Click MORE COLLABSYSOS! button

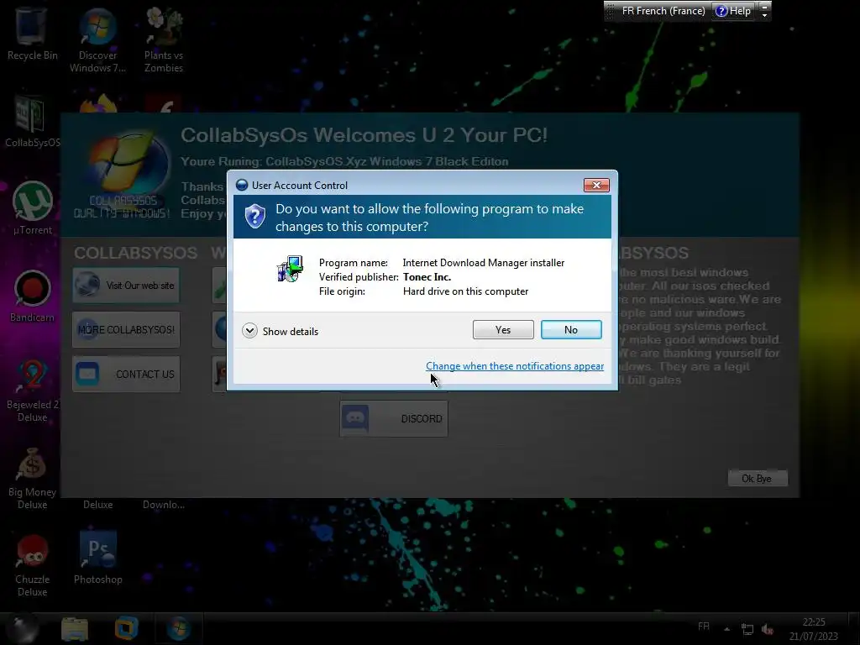click(x=126, y=329)
